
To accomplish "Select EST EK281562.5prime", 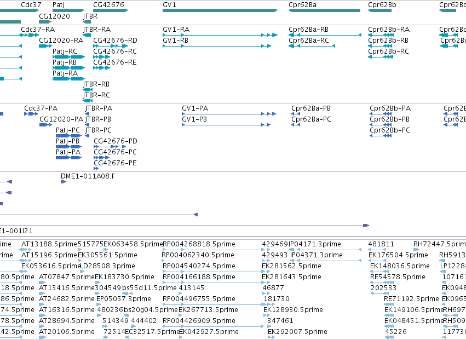I will pos(291,266).
